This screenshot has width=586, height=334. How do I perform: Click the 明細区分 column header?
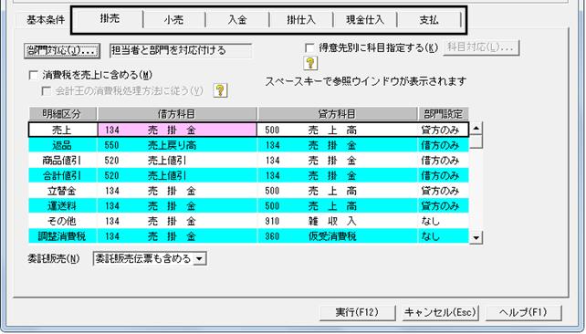[x=62, y=114]
